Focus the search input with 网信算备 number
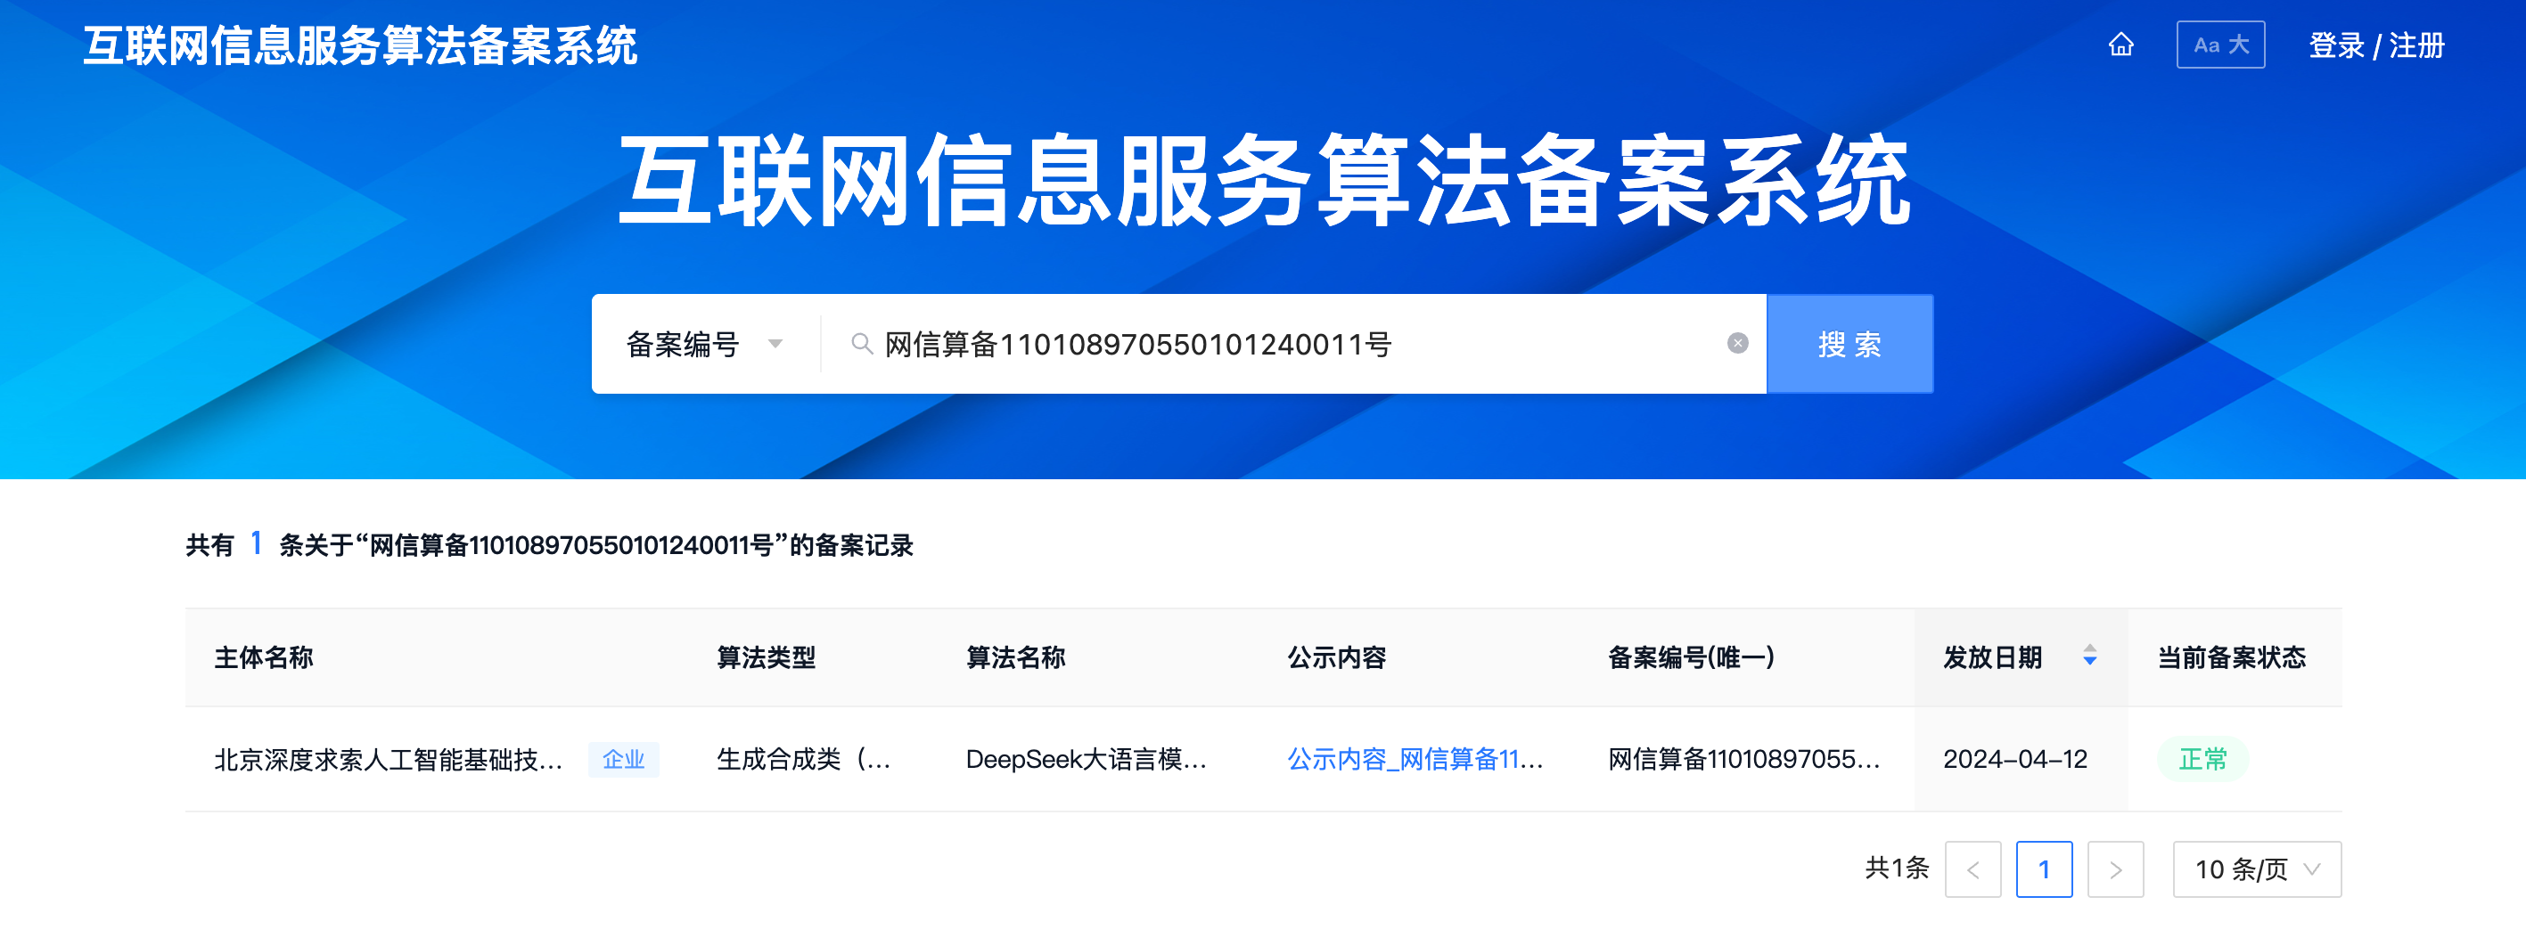This screenshot has height=946, width=2526. [x=1292, y=344]
